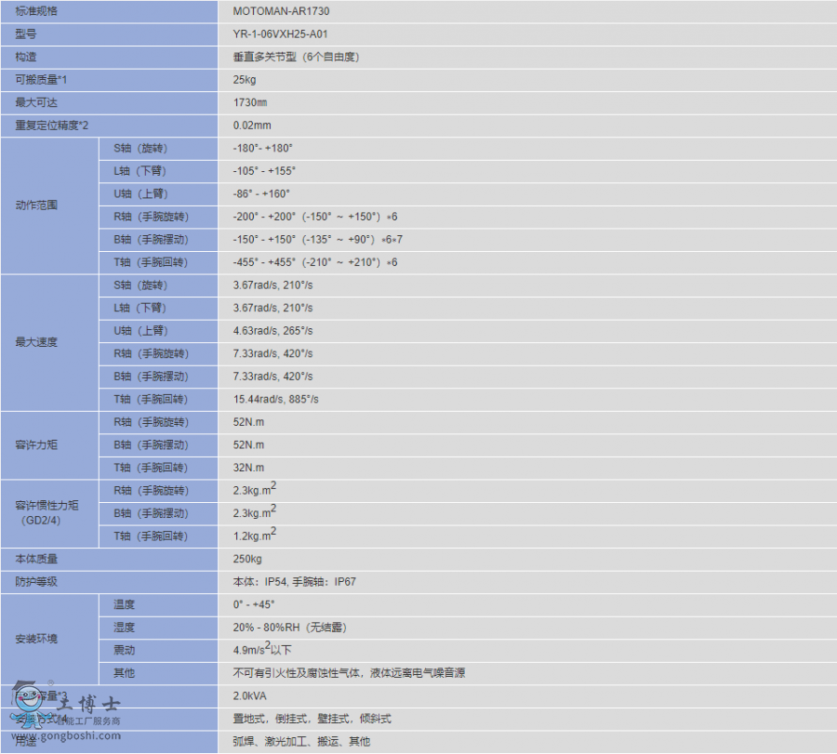This screenshot has height=754, width=837.
Task: Select the 250kg body mass value
Action: 247,560
